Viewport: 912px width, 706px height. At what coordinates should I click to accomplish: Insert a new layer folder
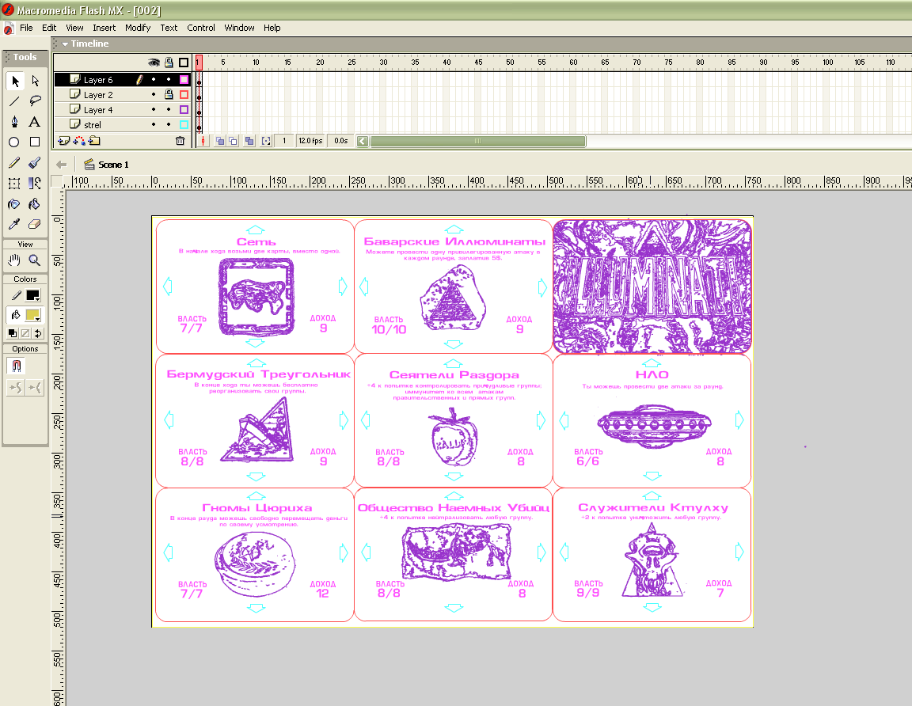coord(94,141)
